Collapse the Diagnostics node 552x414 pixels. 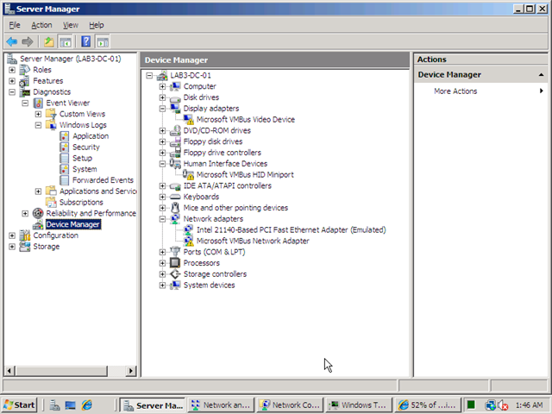click(x=12, y=92)
